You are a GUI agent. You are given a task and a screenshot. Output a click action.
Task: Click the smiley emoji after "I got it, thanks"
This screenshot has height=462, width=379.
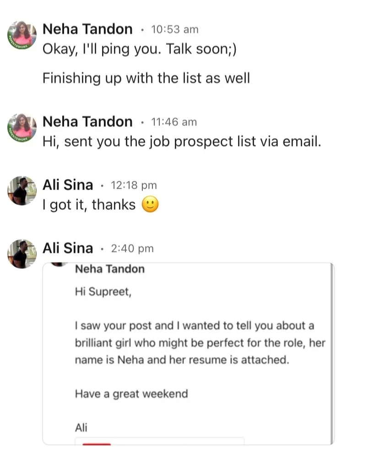tap(150, 204)
